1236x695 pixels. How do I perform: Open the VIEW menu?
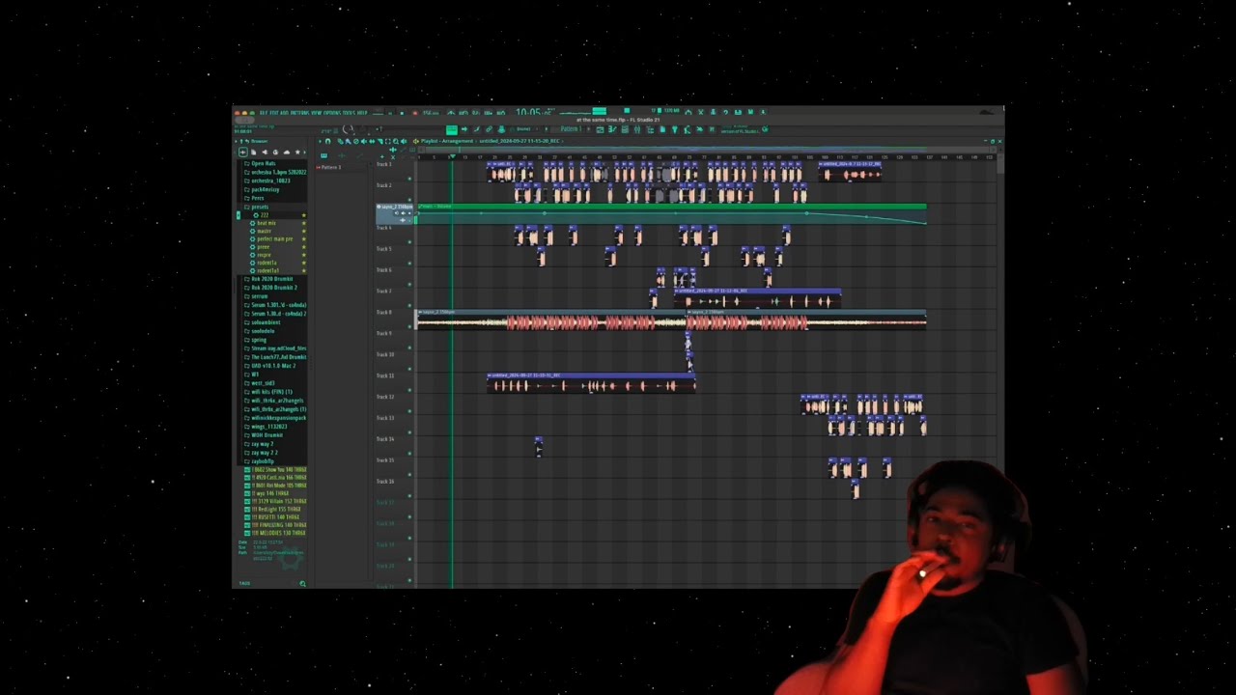point(317,113)
